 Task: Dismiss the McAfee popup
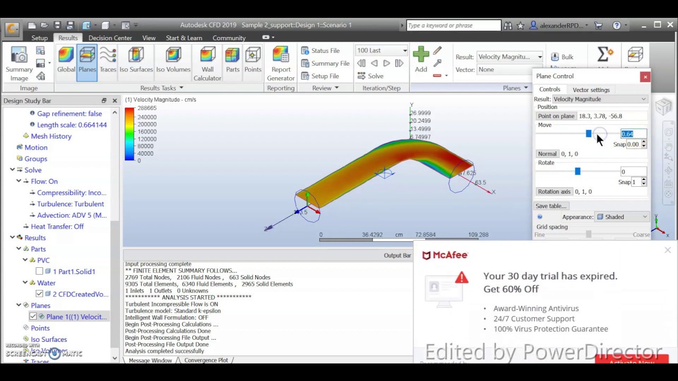tap(667, 250)
